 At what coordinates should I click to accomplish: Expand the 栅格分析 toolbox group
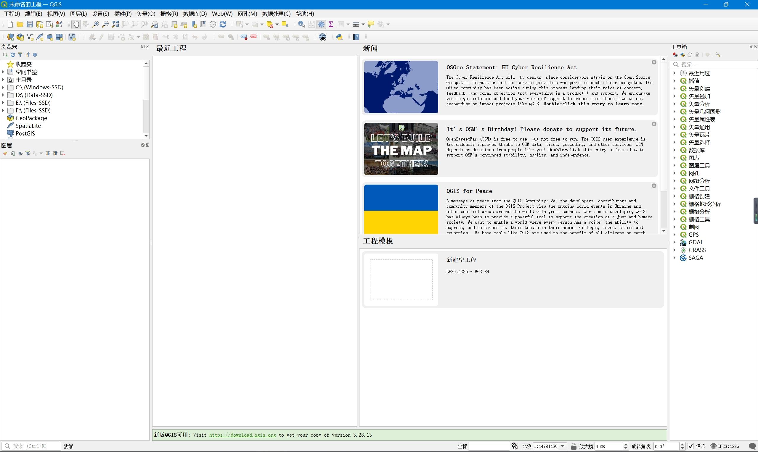[675, 212]
